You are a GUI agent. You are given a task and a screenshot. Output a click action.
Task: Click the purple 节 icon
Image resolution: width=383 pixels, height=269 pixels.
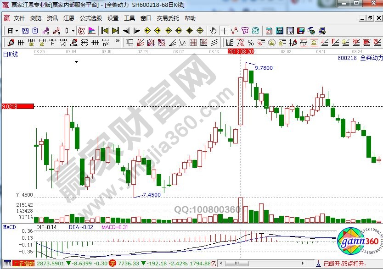245,31
